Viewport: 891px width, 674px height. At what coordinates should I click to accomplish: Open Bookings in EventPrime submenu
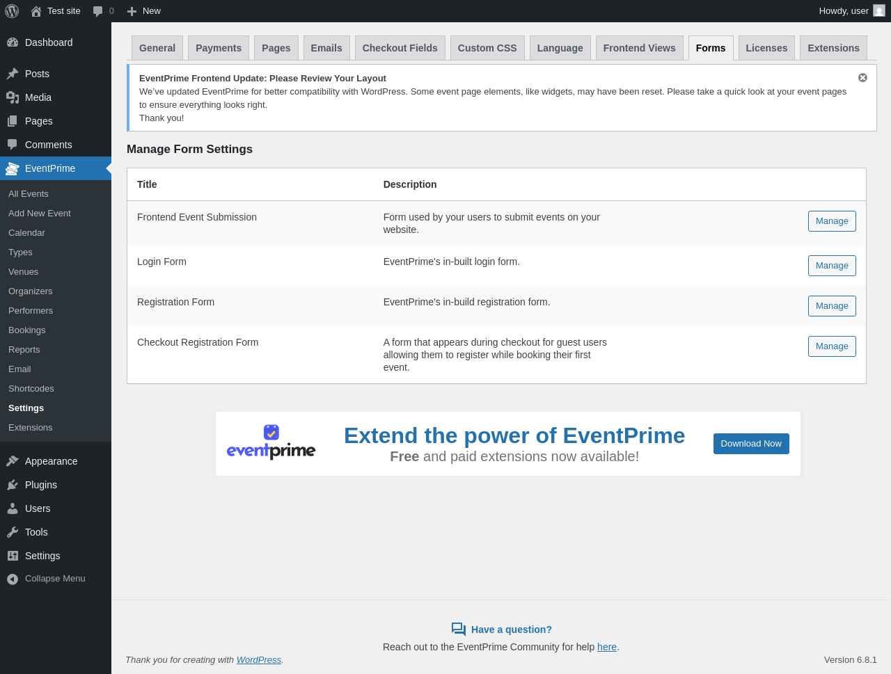click(x=27, y=330)
